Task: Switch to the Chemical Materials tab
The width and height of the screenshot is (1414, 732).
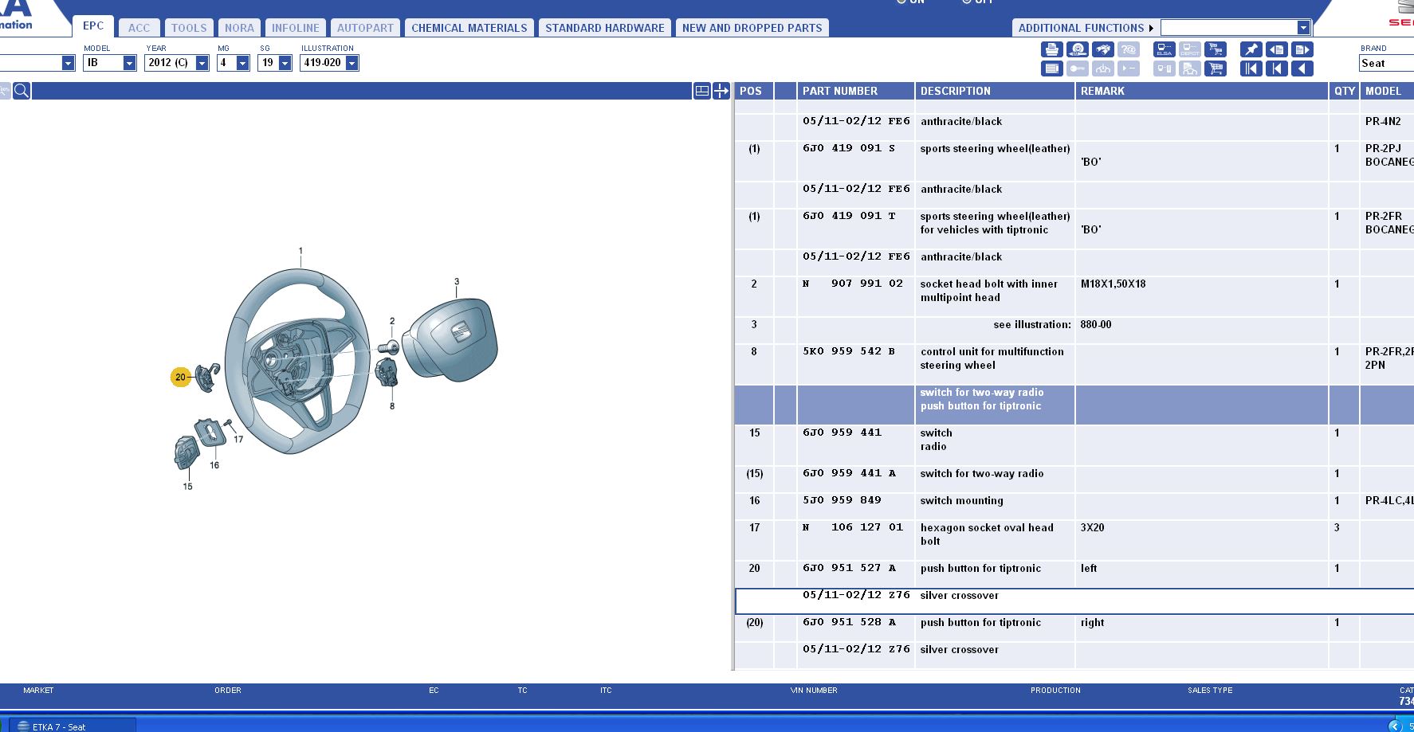Action: pos(469,28)
